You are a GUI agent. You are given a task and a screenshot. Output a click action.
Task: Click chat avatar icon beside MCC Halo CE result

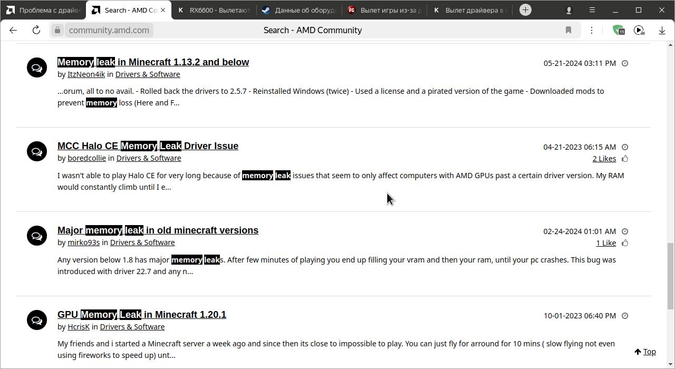[37, 151]
